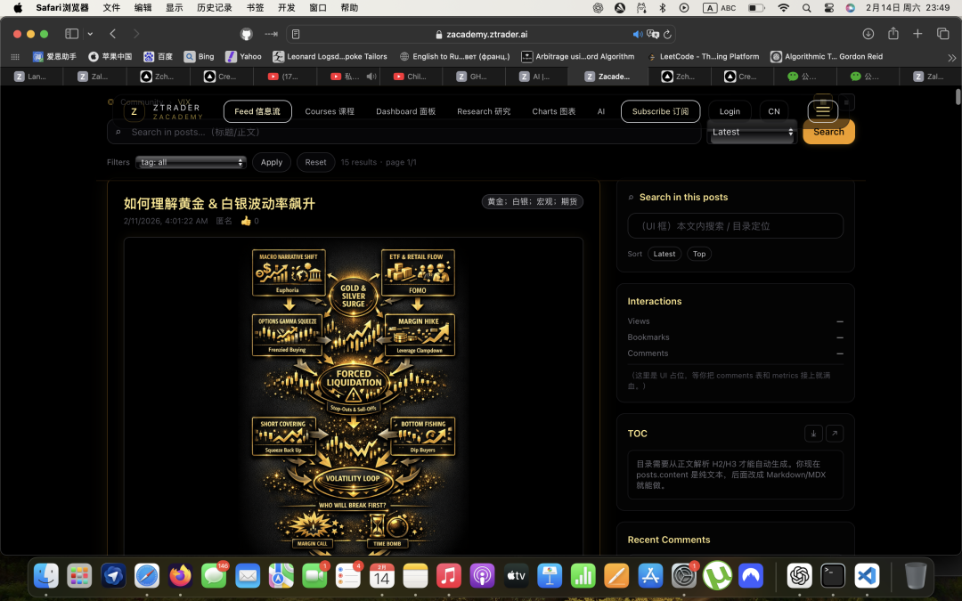Click the Search in posts input field
Image resolution: width=962 pixels, height=601 pixels.
pos(404,132)
